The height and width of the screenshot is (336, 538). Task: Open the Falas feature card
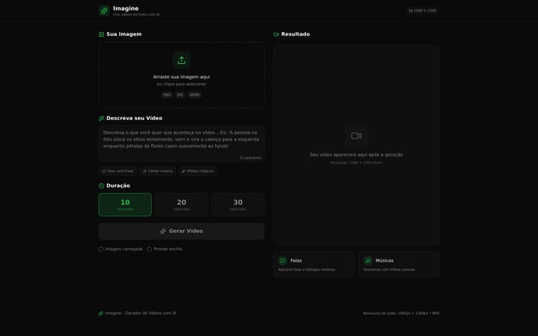point(314,264)
